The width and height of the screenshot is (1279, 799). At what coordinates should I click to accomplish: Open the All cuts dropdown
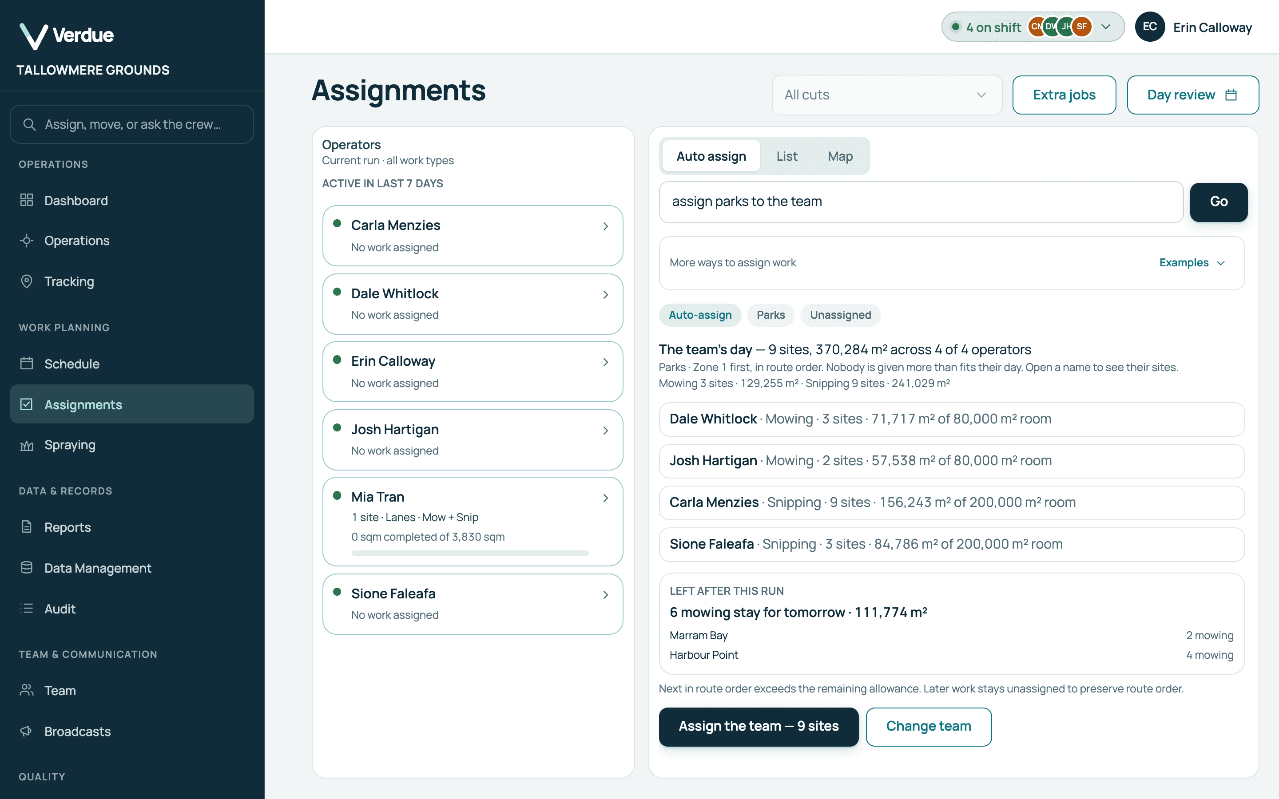pyautogui.click(x=887, y=95)
